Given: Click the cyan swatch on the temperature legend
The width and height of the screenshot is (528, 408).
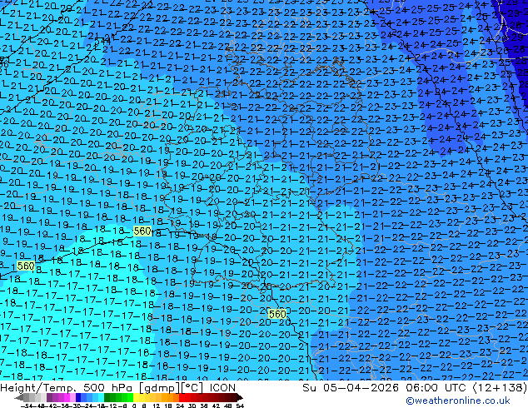Looking at the screenshot, I should (101, 397).
